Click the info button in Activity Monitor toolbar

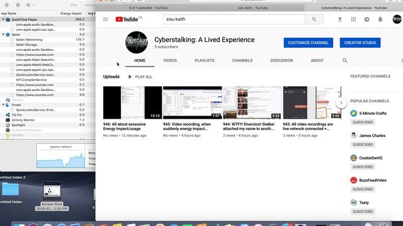[x=18, y=5]
